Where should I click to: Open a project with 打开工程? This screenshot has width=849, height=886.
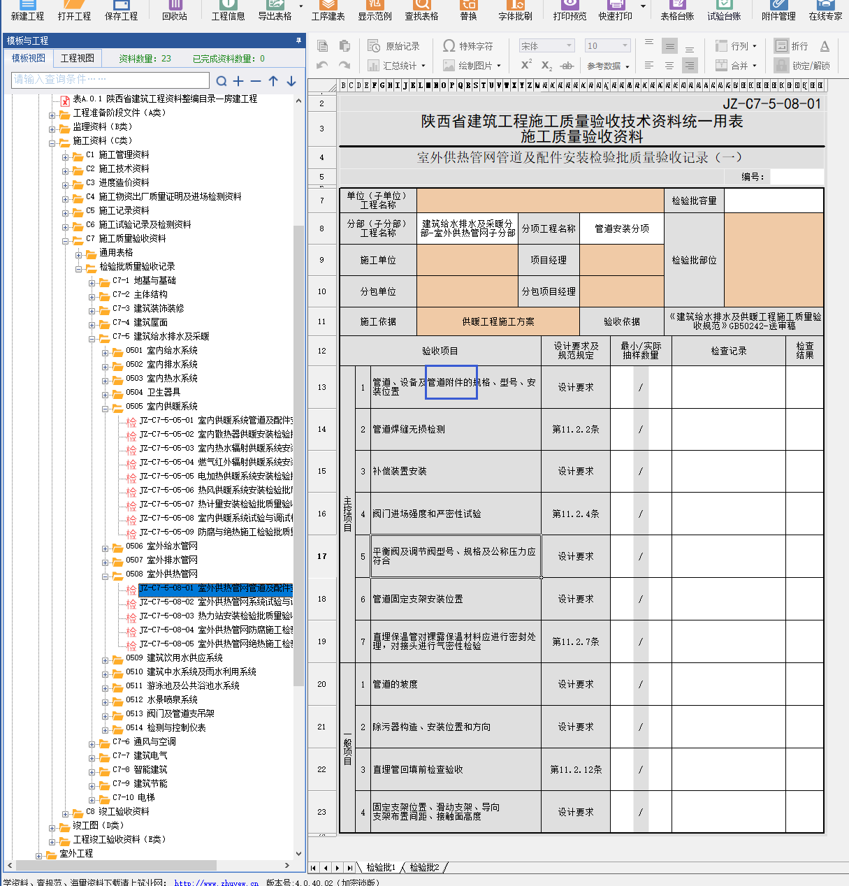click(x=74, y=10)
